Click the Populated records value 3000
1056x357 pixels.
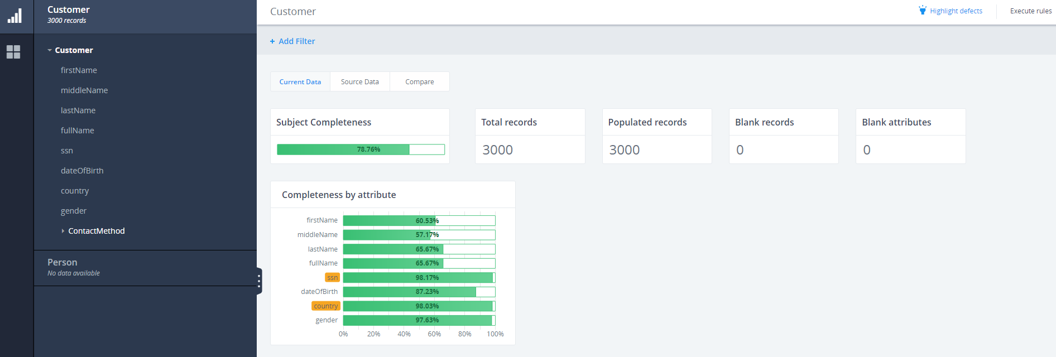pyautogui.click(x=624, y=149)
